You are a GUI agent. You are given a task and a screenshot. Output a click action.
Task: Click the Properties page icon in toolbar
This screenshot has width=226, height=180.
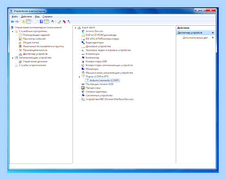[35, 22]
